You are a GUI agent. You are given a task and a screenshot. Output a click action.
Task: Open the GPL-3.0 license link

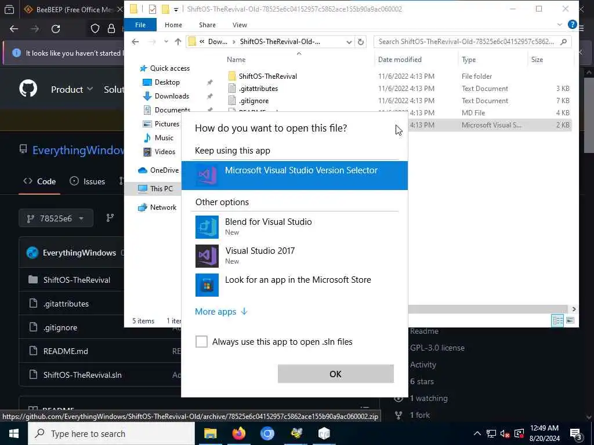coord(437,348)
